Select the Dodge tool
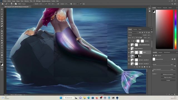Image resolution: width=178 pixels, height=100 pixels. [x=2, y=43]
